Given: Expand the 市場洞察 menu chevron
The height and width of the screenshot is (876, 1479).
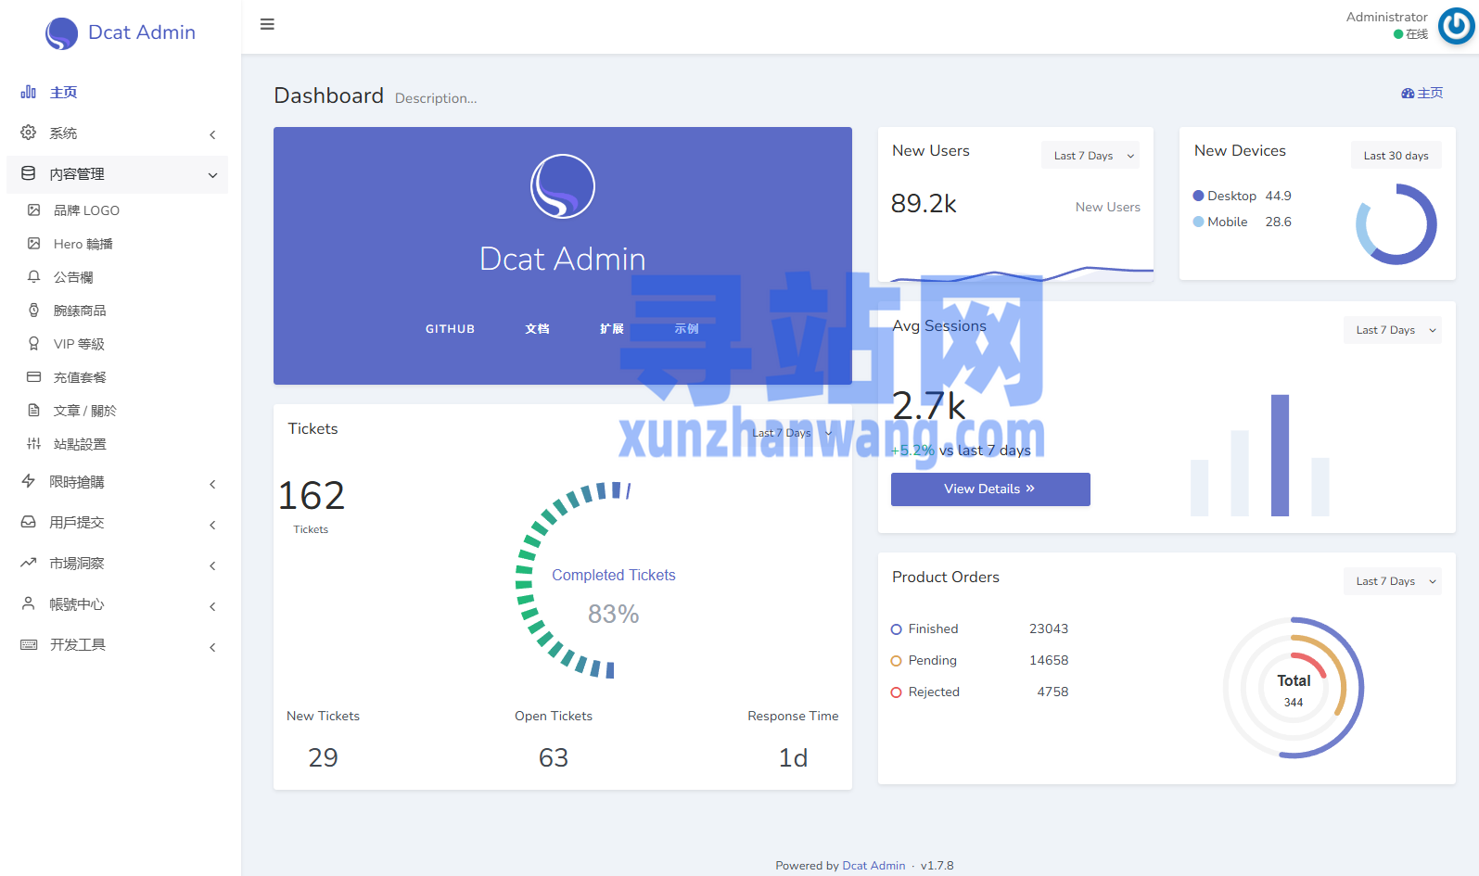Looking at the screenshot, I should click(x=212, y=565).
